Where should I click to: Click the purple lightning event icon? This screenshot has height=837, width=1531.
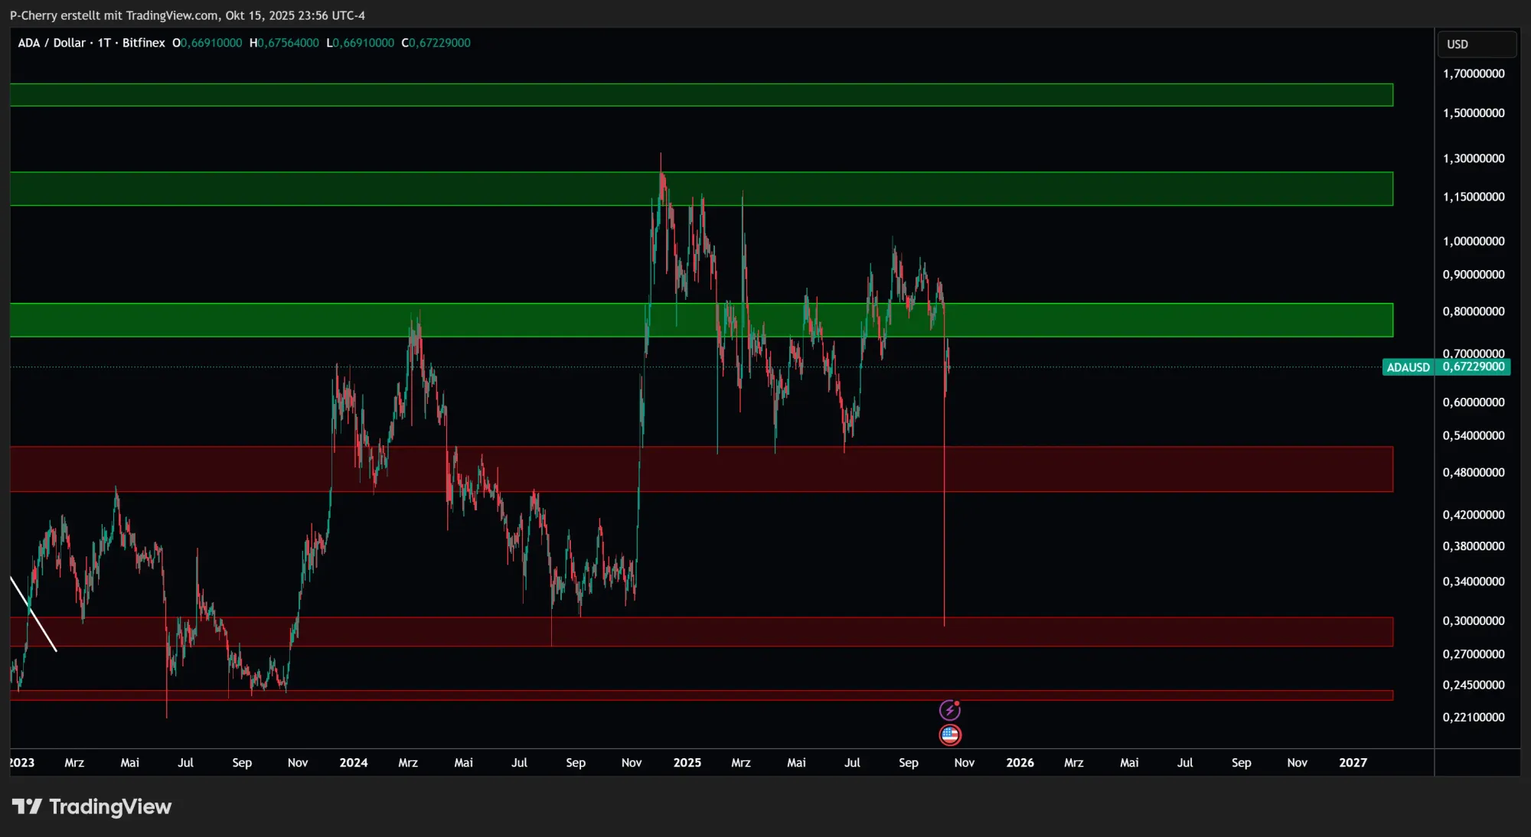point(949,710)
